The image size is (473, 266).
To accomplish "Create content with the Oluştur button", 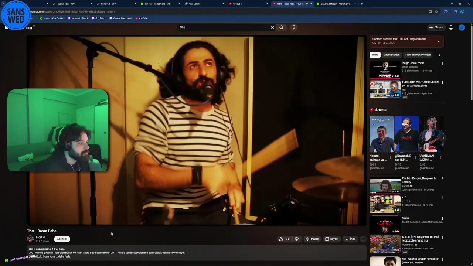I will [436, 27].
